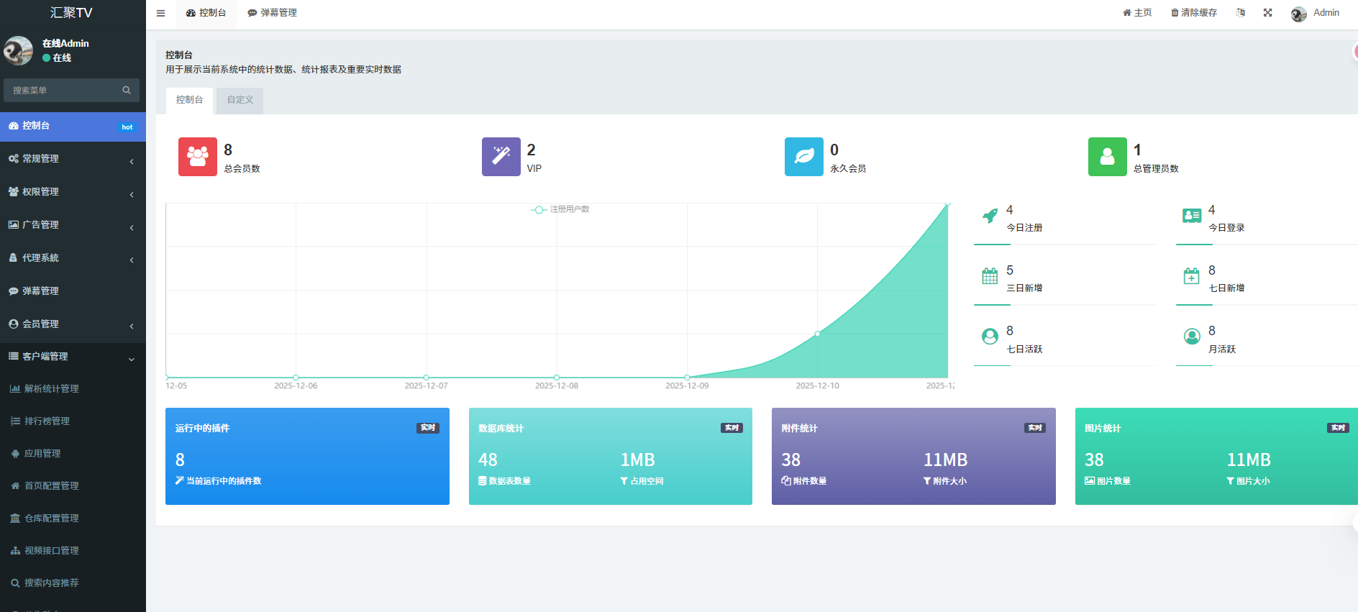
Task: Toggle the 注册用户数 chart legend
Action: (x=560, y=209)
